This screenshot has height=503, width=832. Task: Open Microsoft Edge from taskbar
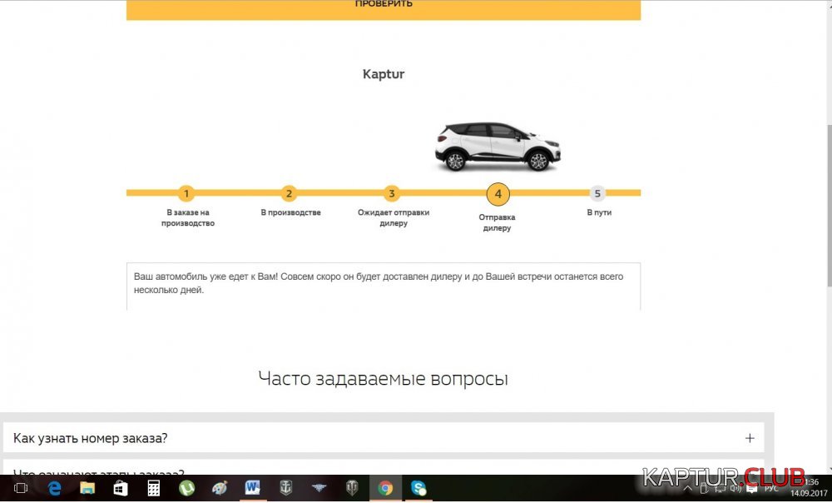(54, 488)
